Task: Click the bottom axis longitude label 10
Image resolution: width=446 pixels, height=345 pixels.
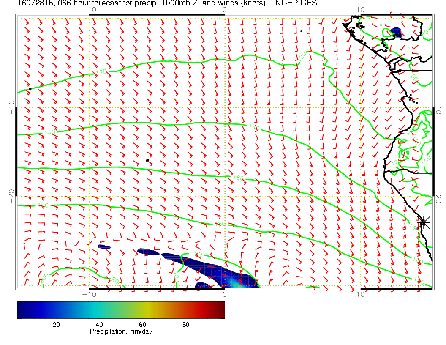Action: [360, 294]
